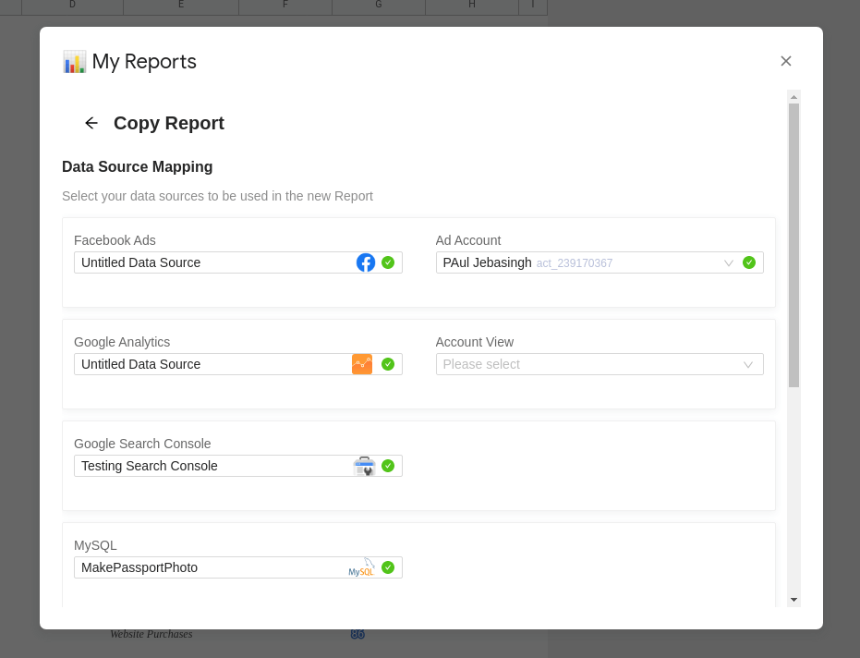Click the 'Ad Account' label
Viewport: 860px width, 658px height.
pos(467,240)
